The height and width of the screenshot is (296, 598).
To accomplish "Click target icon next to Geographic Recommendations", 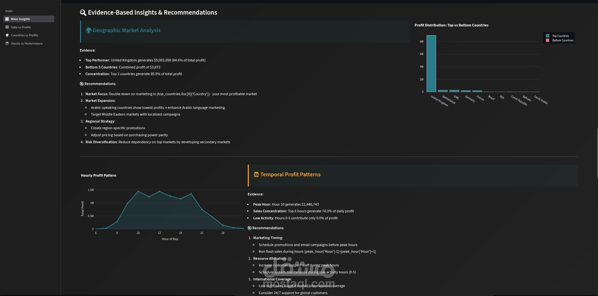I will (x=82, y=84).
